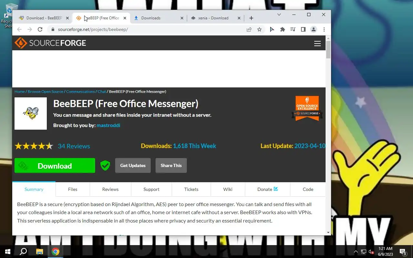Close the Downloads tab
Viewport: 413px width, 258px height.
click(x=182, y=18)
